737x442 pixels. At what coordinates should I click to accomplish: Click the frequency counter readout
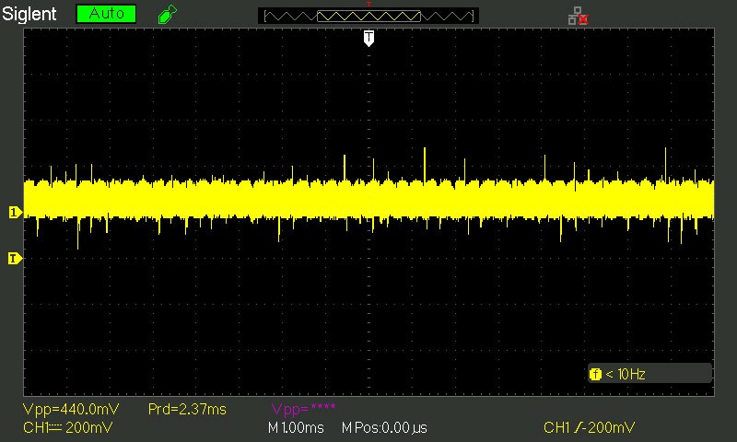point(626,375)
